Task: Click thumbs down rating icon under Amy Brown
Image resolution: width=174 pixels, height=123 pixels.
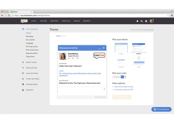Action: 73,58
